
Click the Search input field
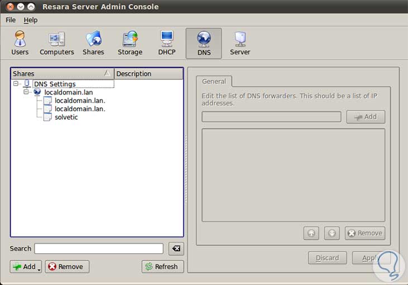point(99,249)
